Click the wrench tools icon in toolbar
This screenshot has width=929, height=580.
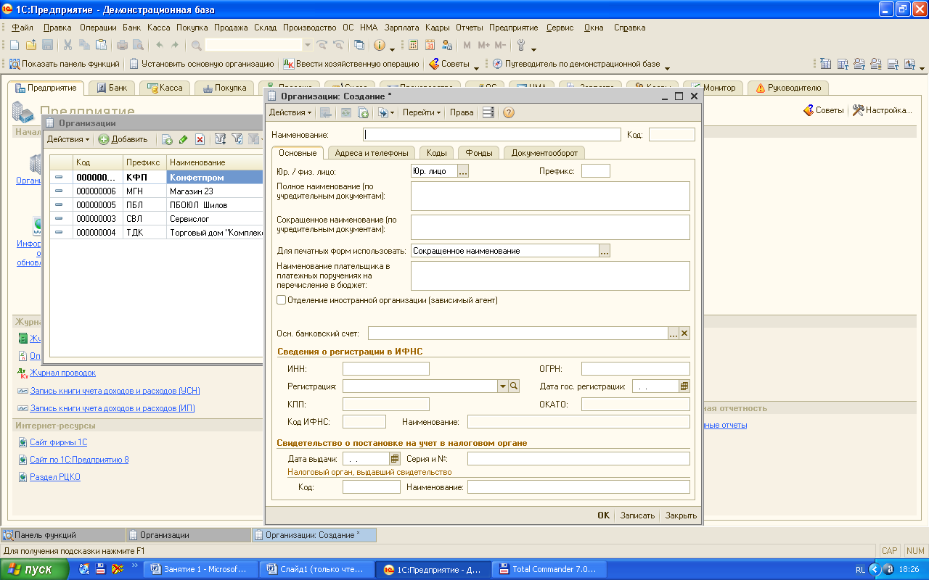click(520, 45)
